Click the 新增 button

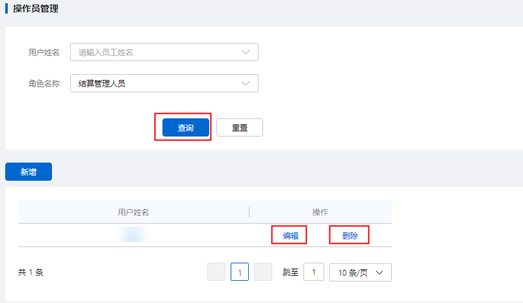pyautogui.click(x=29, y=172)
